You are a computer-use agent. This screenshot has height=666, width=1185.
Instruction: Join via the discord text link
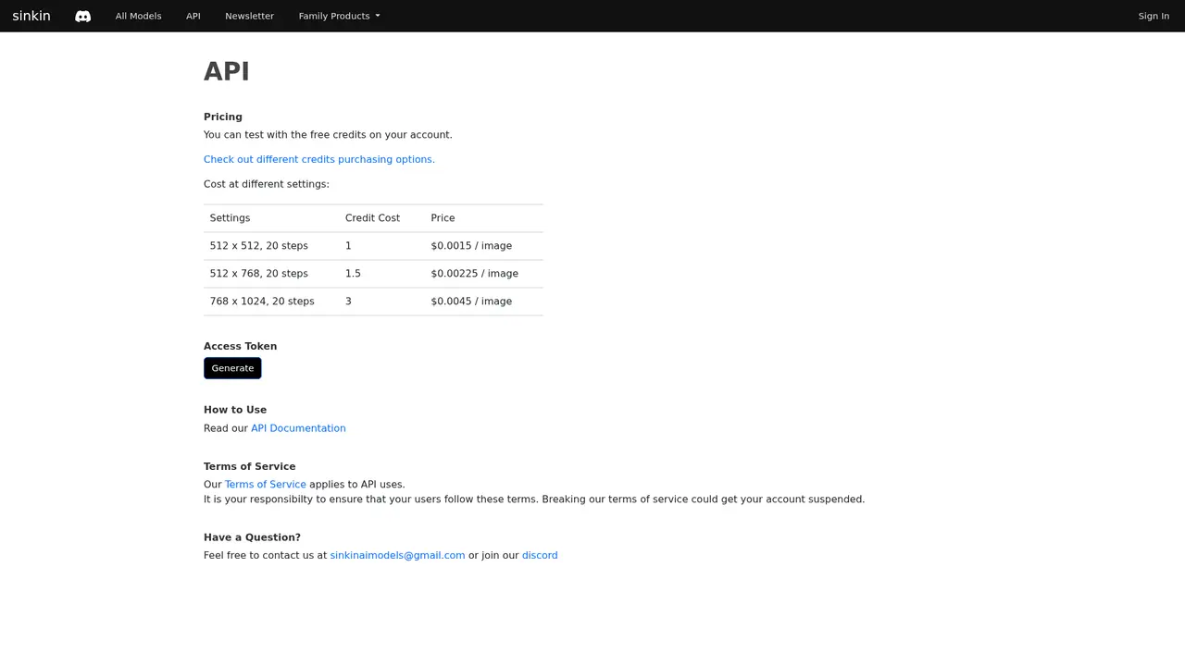pos(540,555)
